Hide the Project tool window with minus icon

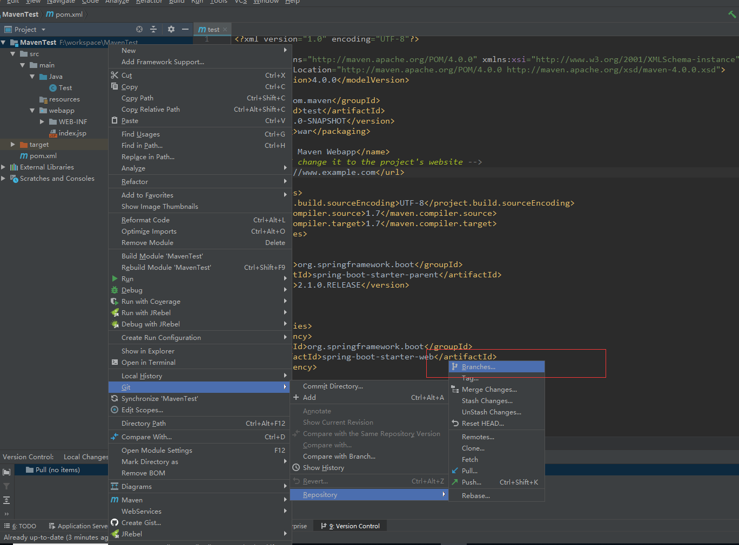pos(185,29)
